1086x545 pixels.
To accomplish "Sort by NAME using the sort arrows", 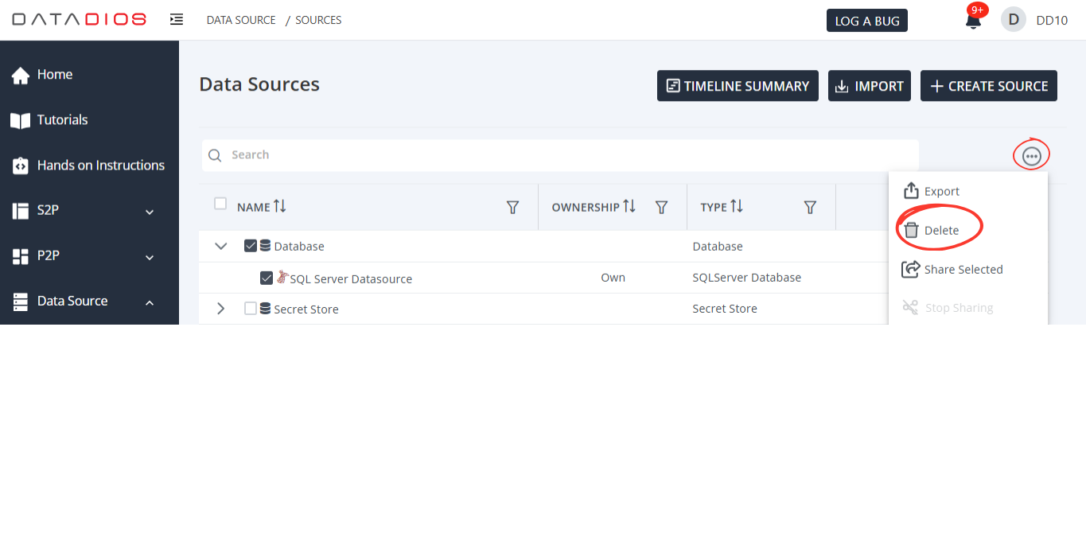I will (279, 207).
